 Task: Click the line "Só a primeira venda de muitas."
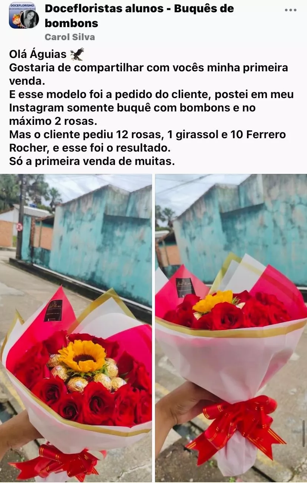pyautogui.click(x=92, y=162)
